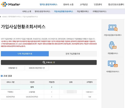
Task: Click customer center number 1599-0011
Action: pos(89,92)
